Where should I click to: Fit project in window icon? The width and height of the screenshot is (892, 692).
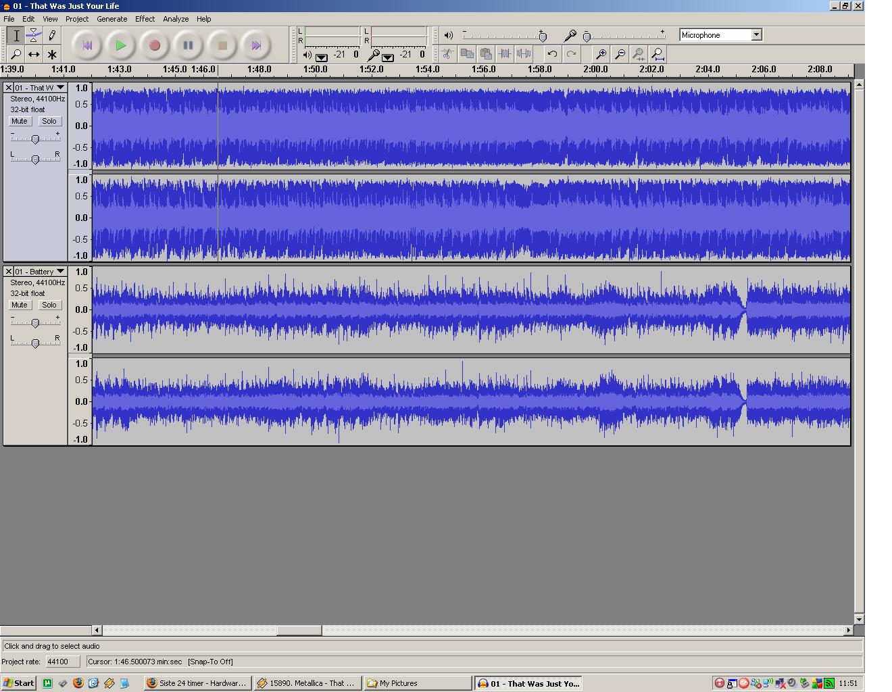[657, 53]
